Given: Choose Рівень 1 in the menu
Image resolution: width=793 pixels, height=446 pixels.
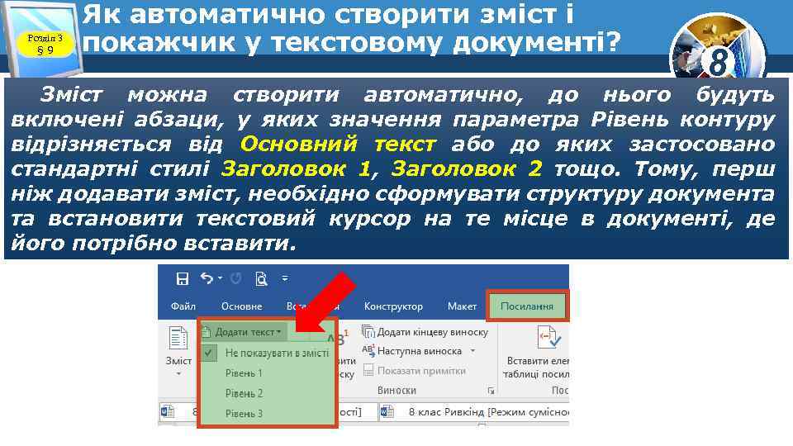Looking at the screenshot, I should pyautogui.click(x=244, y=373).
